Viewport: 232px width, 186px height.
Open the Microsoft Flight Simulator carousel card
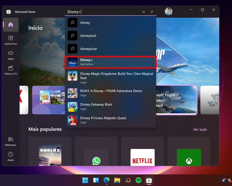(x=177, y=100)
